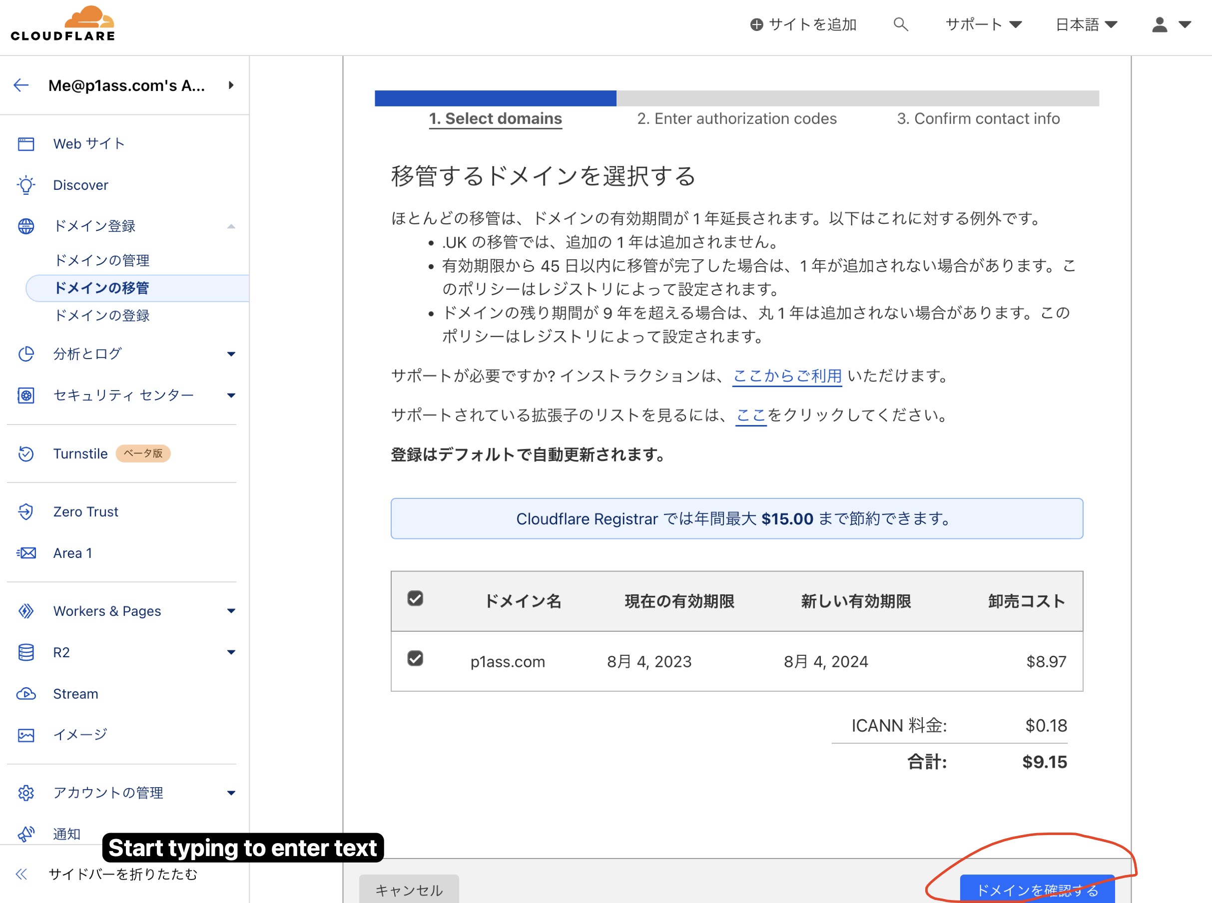1212x903 pixels.
Task: Select ドメインの管理 submenu item
Action: click(102, 260)
